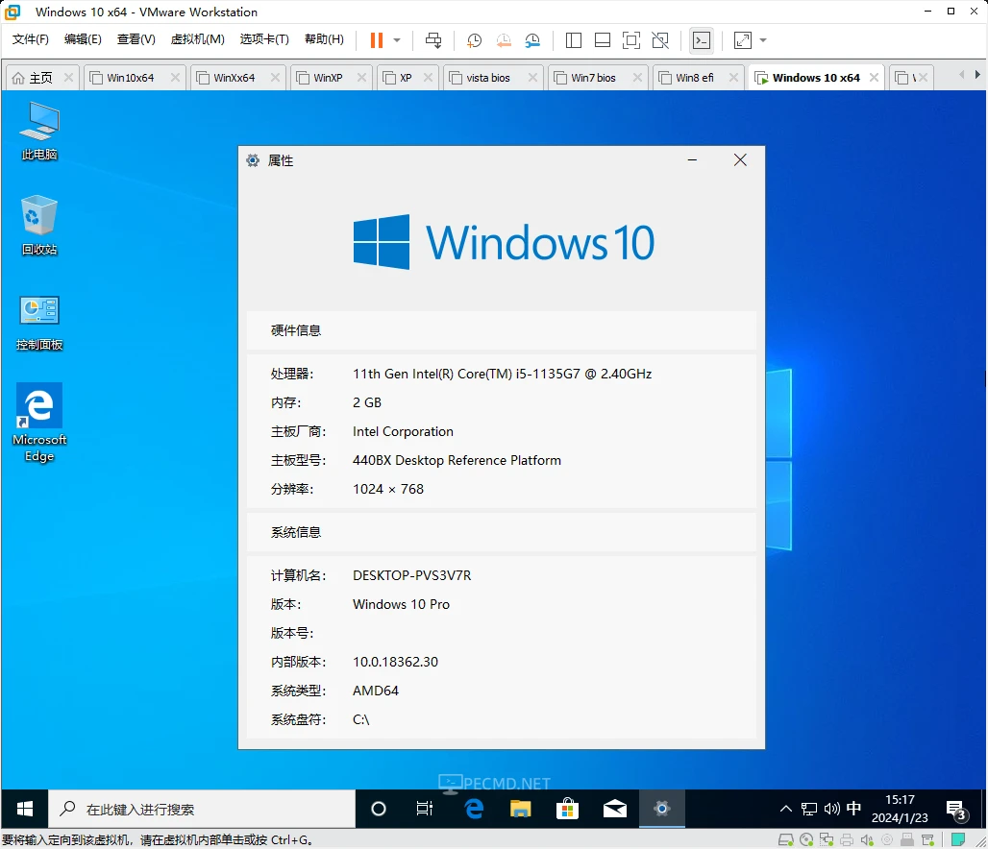The height and width of the screenshot is (849, 988).
Task: Click the AMD64 system type value
Action: click(376, 691)
